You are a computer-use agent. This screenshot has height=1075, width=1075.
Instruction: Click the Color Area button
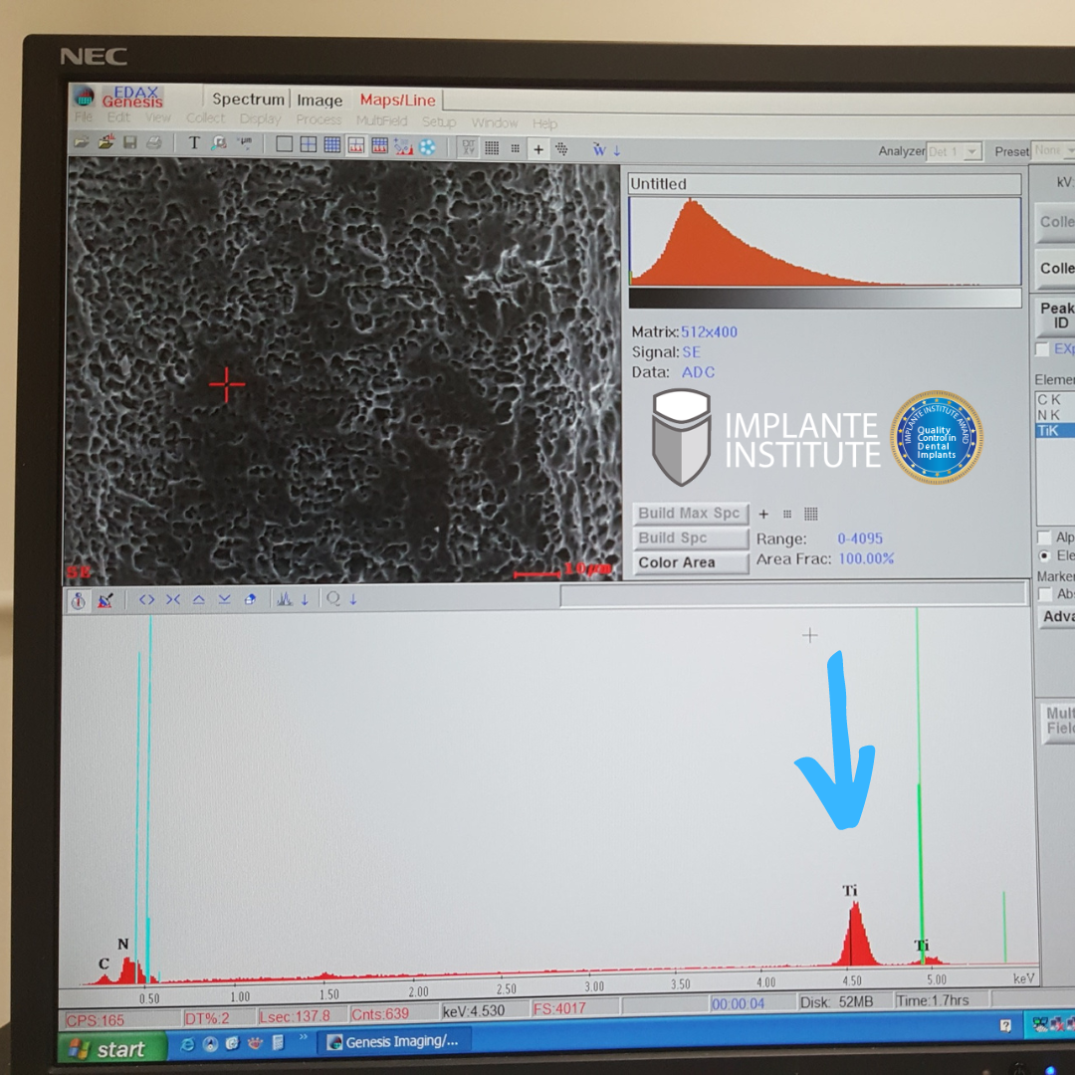[x=690, y=562]
